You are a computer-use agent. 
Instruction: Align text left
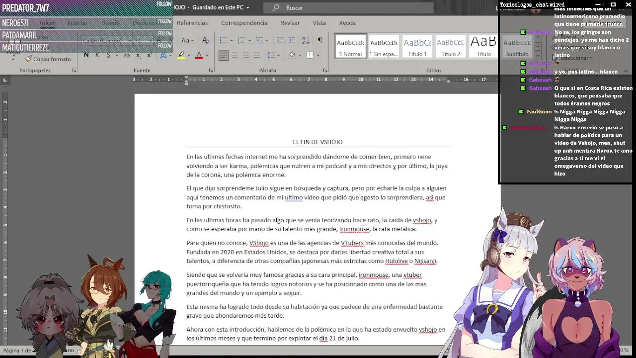[x=224, y=55]
